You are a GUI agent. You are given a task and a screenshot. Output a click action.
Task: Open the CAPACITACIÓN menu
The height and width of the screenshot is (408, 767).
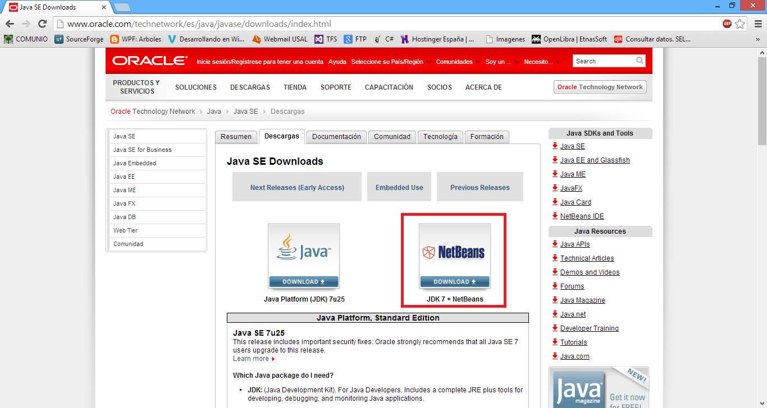[x=389, y=87]
